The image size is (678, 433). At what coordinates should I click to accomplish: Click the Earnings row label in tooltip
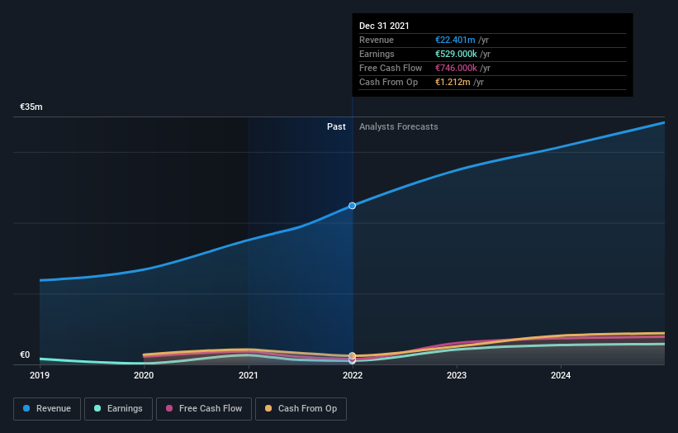pyautogui.click(x=377, y=54)
